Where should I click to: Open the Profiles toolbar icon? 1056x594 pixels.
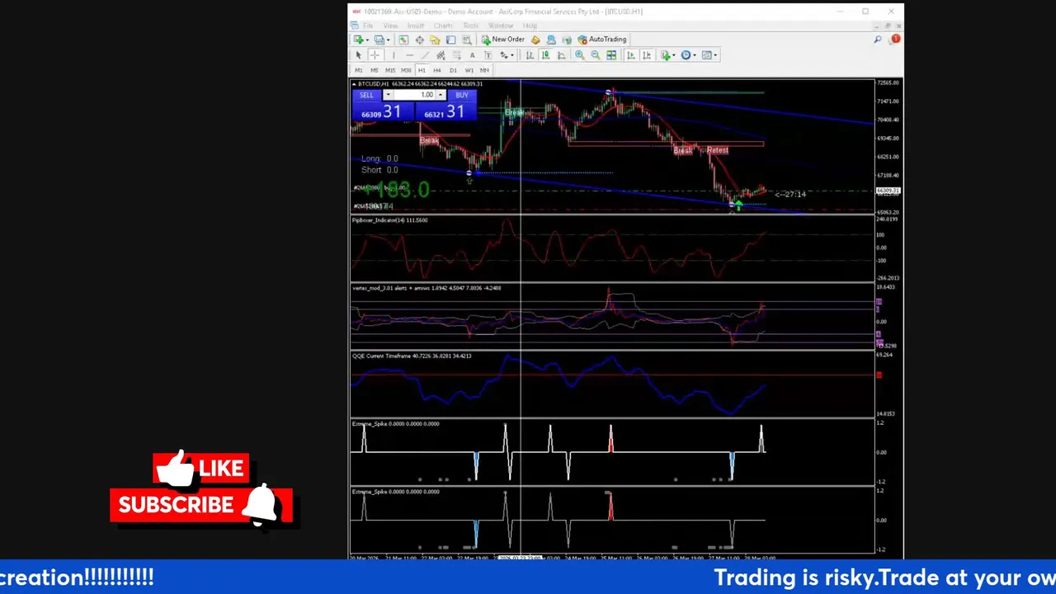[379, 40]
